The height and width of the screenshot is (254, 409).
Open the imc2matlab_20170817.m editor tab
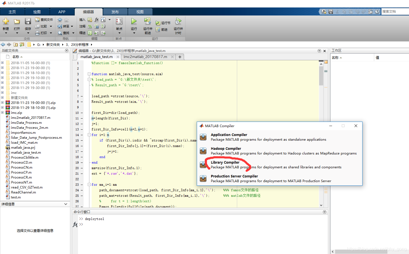145,57
